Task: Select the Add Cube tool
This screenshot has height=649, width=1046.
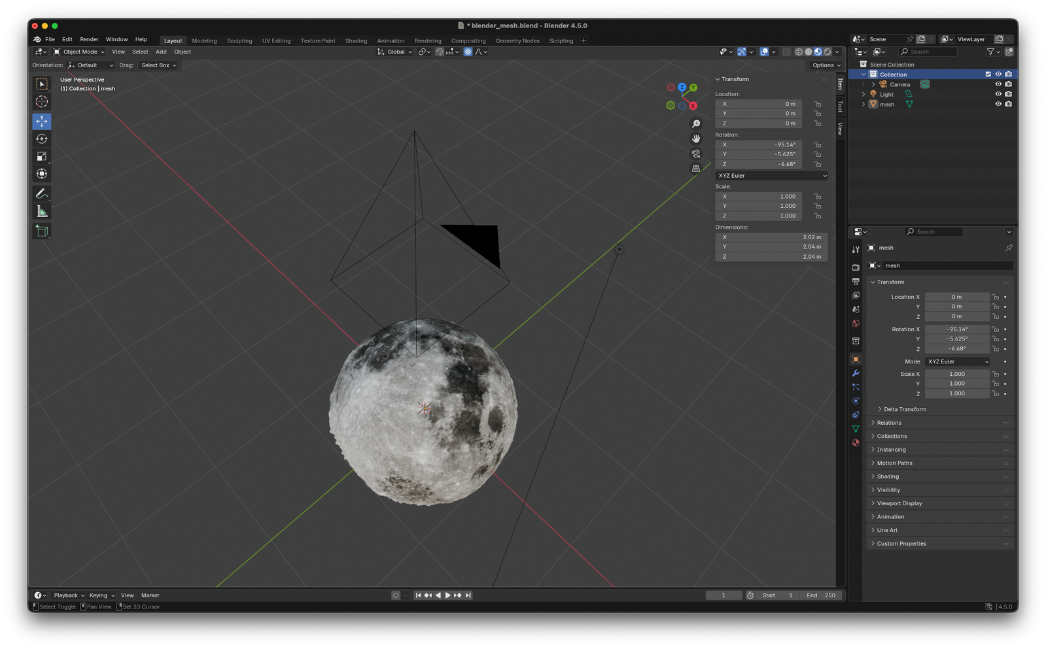Action: [x=42, y=231]
